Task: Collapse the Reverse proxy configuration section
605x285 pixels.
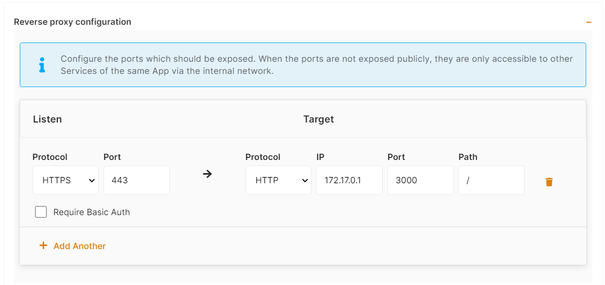Action: tap(589, 22)
